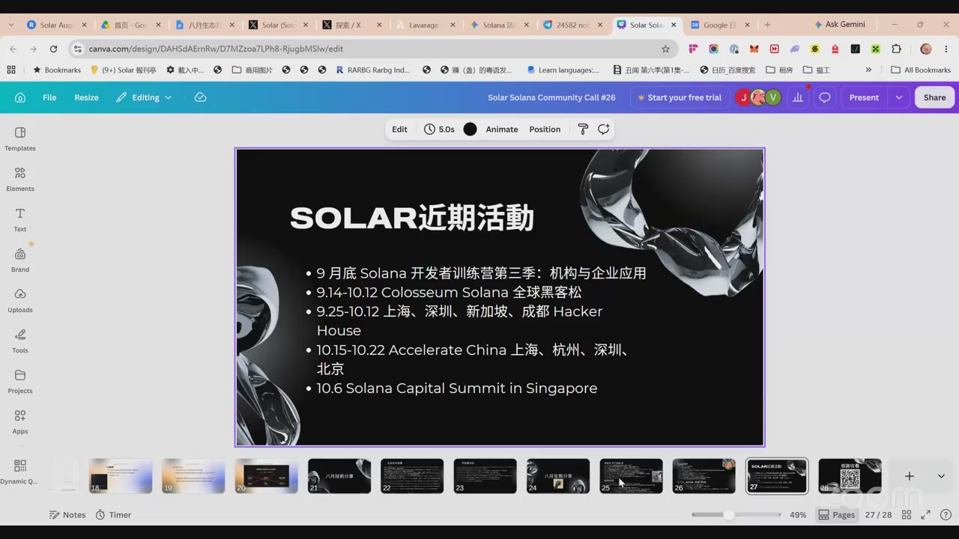Screen dimensions: 959x539
Task: Open the Resize menu
Action: tap(86, 97)
